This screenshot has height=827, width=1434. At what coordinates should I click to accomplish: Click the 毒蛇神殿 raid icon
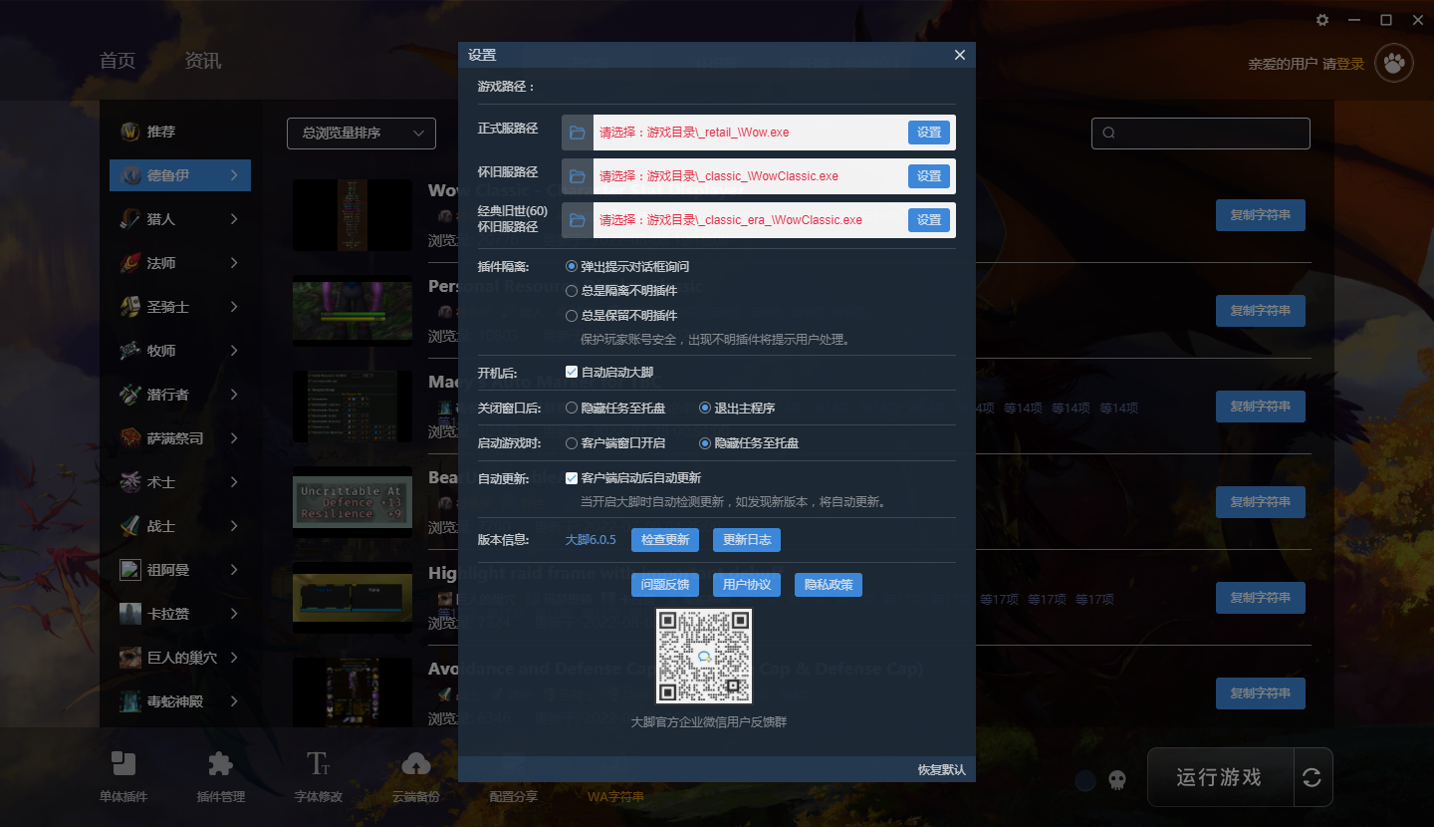(x=129, y=701)
